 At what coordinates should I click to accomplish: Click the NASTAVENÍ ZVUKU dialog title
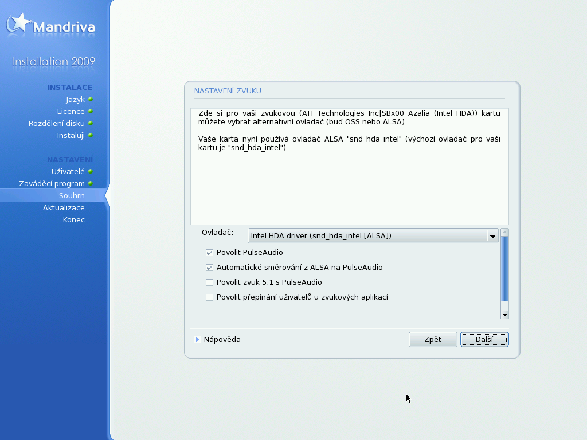point(228,91)
